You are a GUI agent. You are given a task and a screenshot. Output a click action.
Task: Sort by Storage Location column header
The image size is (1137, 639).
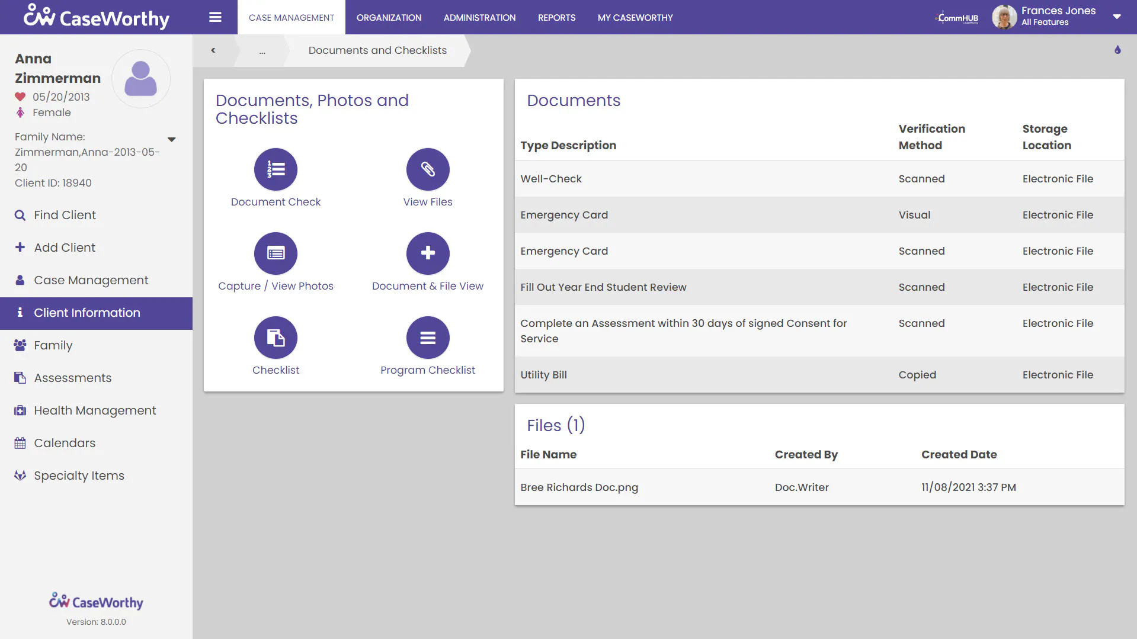pyautogui.click(x=1046, y=137)
